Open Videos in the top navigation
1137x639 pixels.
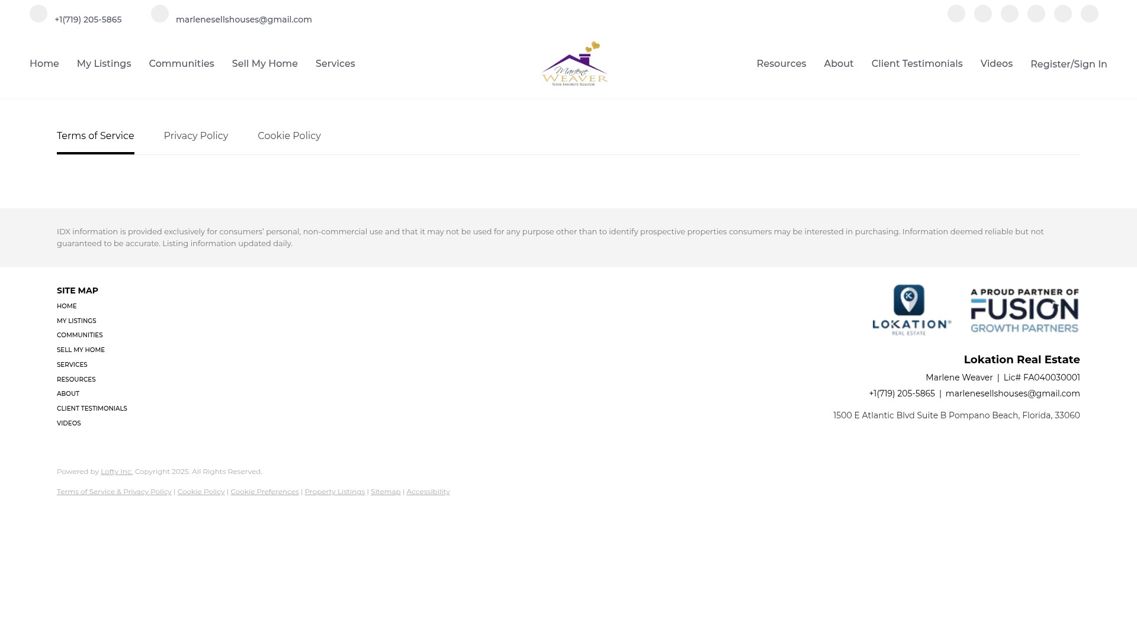tap(996, 63)
